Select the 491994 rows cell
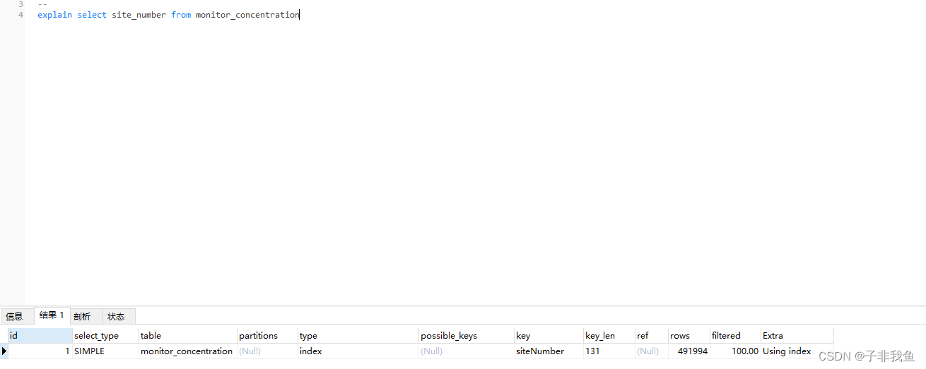 tap(689, 351)
